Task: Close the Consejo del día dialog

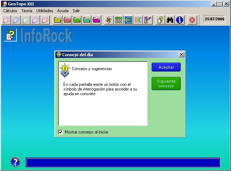Action: 181,55
